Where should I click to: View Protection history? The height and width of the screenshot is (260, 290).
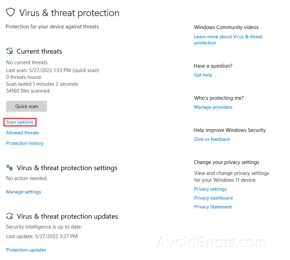click(x=25, y=143)
